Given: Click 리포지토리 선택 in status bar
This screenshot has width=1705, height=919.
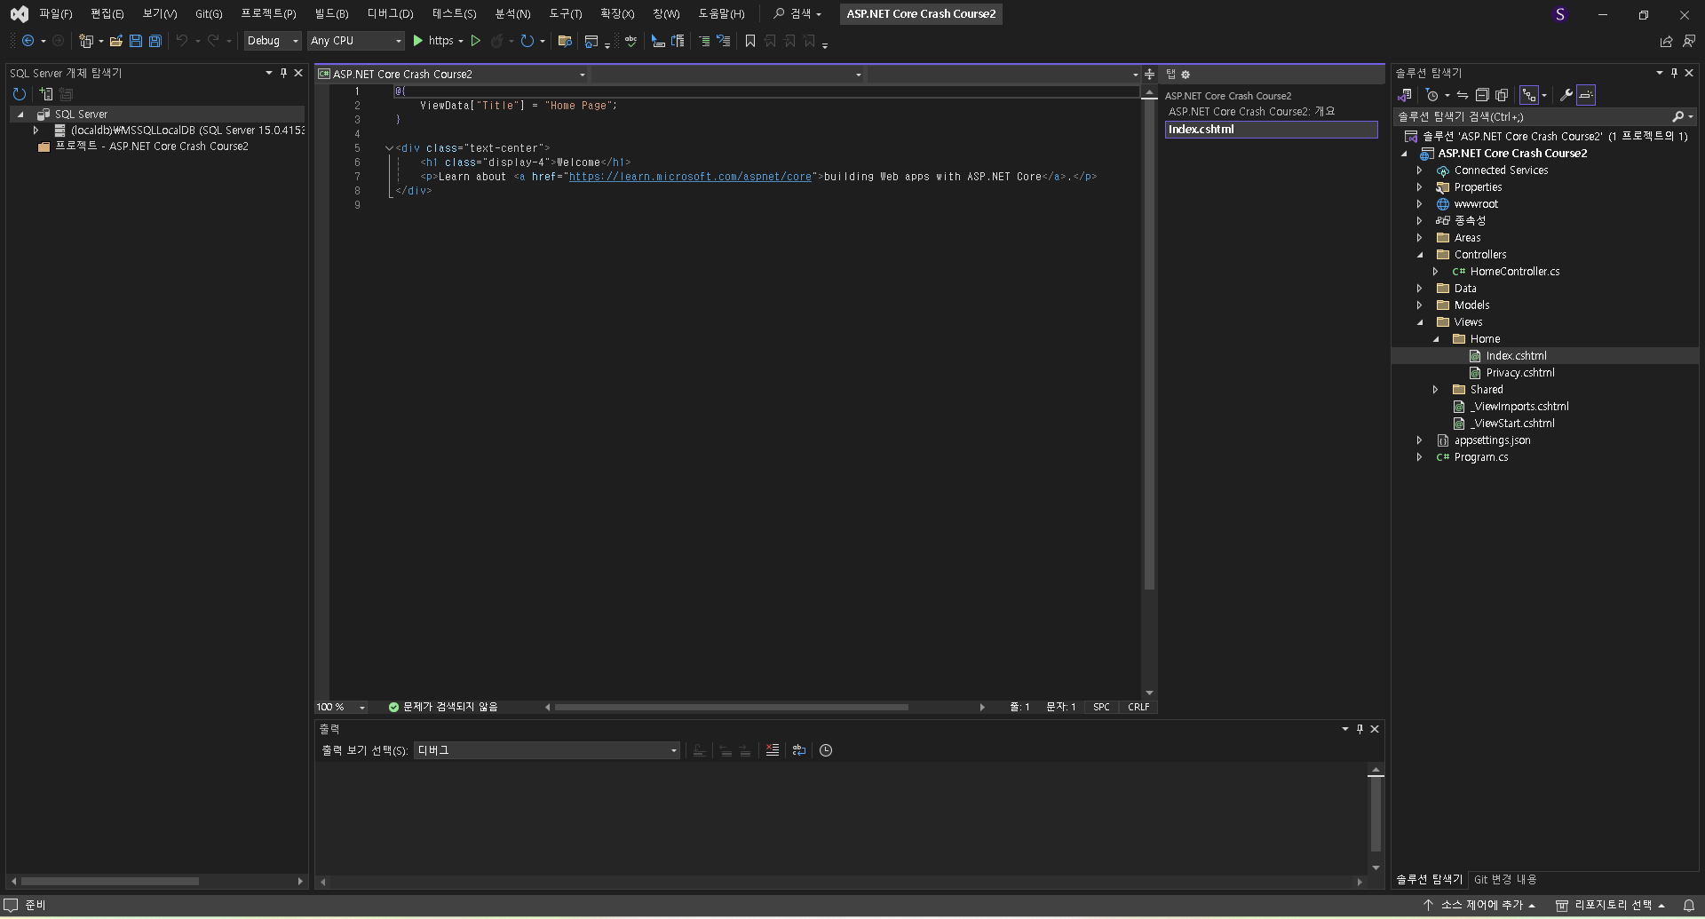Looking at the screenshot, I should tap(1609, 905).
